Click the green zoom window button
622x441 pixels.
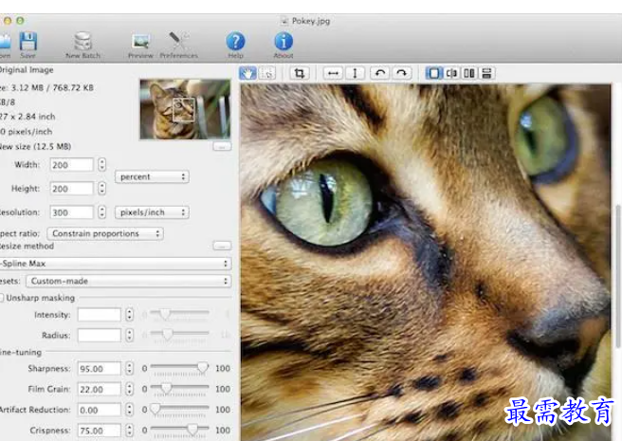click(20, 21)
